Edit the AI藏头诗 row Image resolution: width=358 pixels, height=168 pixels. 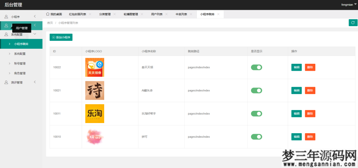(296, 90)
